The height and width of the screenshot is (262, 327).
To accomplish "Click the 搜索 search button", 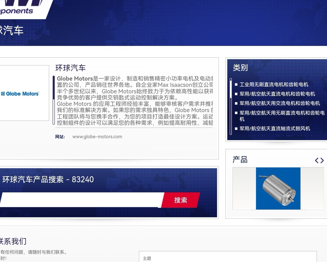I will pos(181,200).
